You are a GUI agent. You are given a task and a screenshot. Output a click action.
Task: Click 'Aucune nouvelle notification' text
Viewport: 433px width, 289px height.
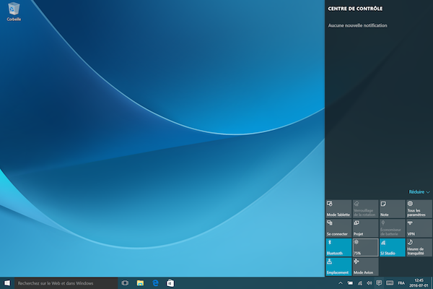coord(357,25)
